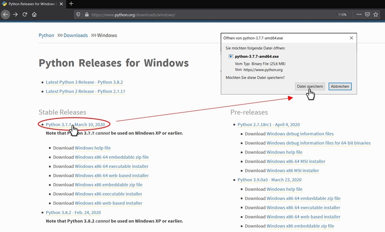
Task: Click the Python Releases for Windows heading
Action: [114, 63]
